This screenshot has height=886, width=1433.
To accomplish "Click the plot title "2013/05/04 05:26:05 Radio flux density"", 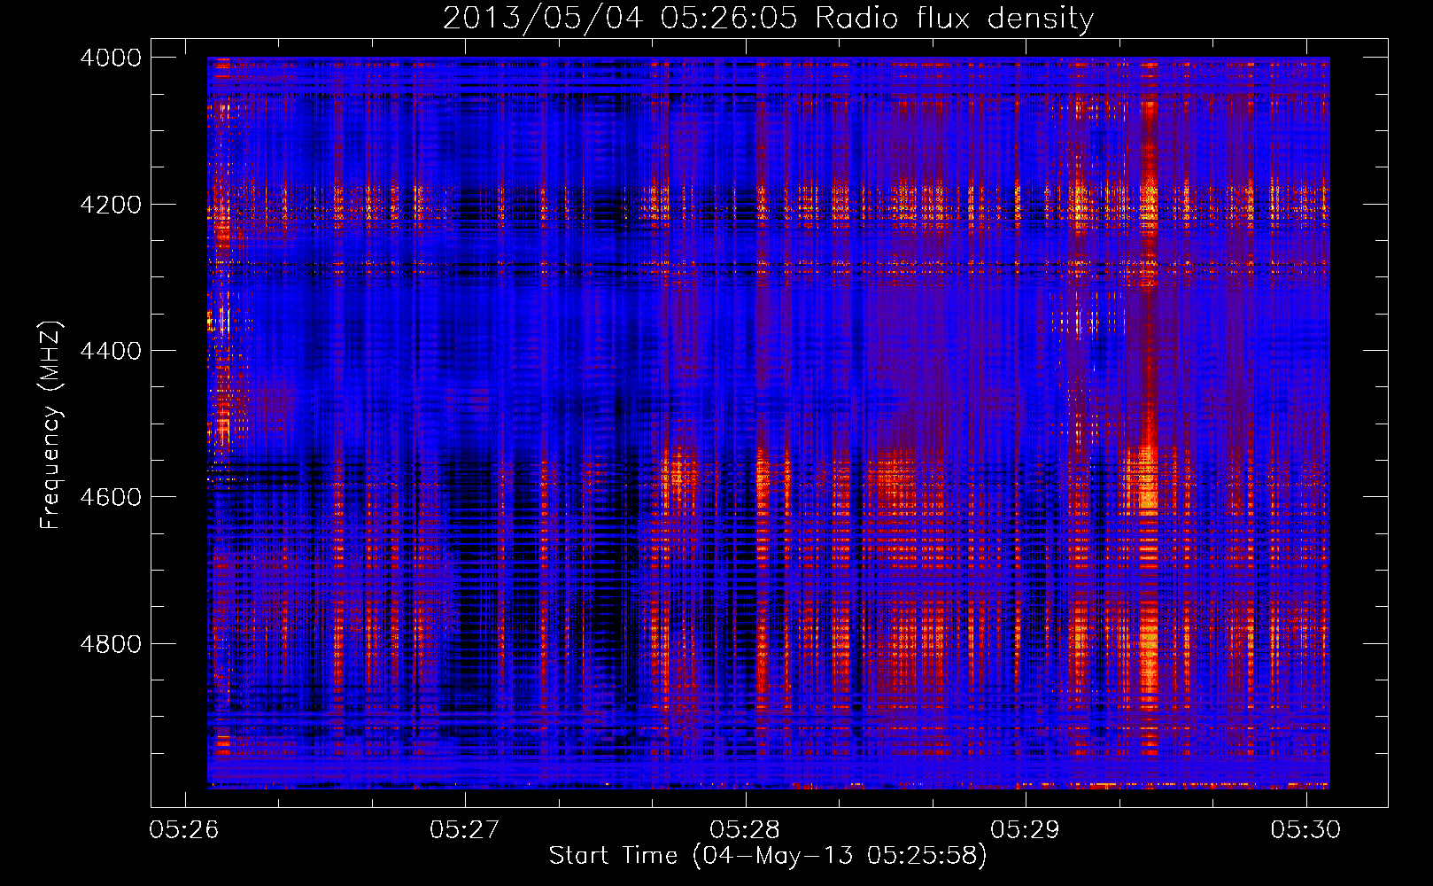I will pyautogui.click(x=768, y=18).
